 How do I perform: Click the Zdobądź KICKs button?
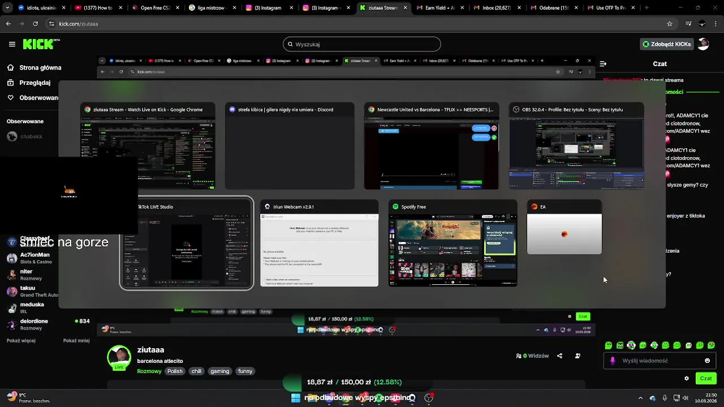coord(666,44)
